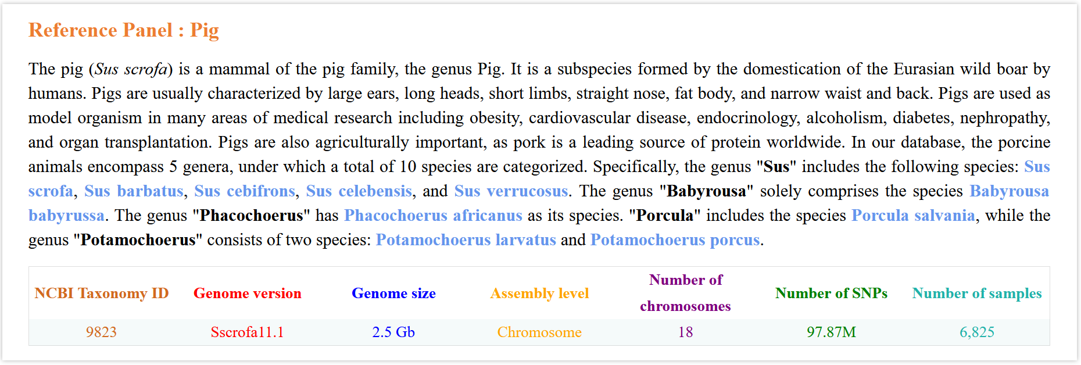Image resolution: width=1081 pixels, height=365 pixels.
Task: Follow the Porcula salvania link
Action: 913,215
